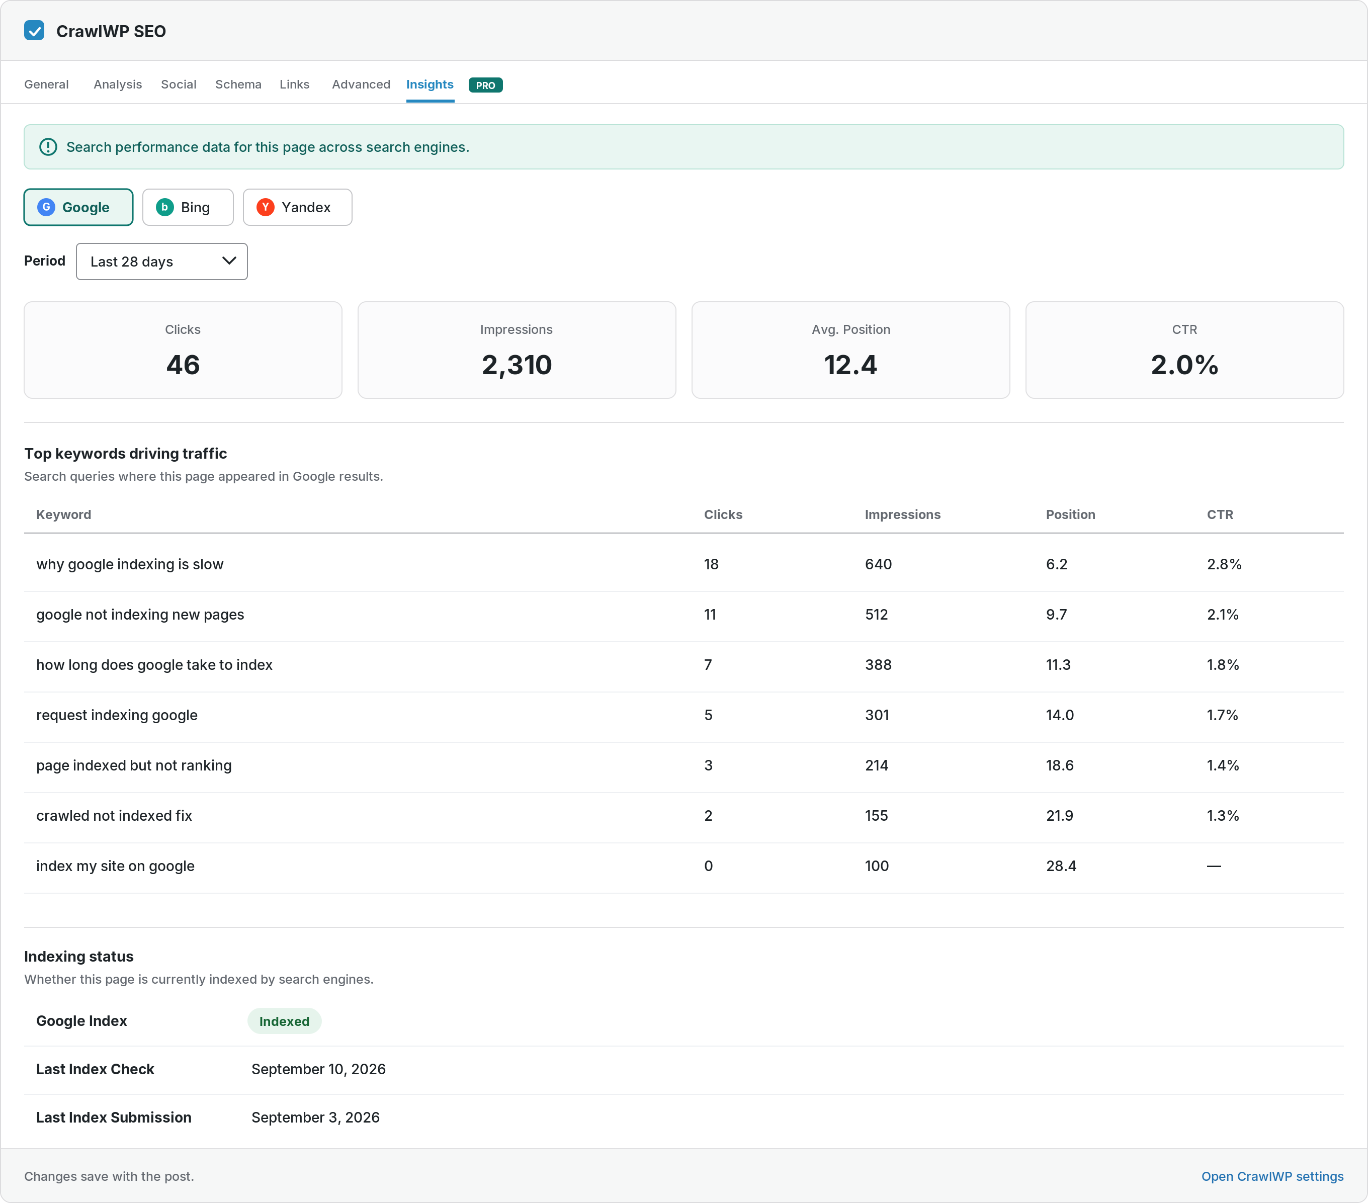Open the Social tab
Image resolution: width=1368 pixels, height=1203 pixels.
click(x=179, y=84)
